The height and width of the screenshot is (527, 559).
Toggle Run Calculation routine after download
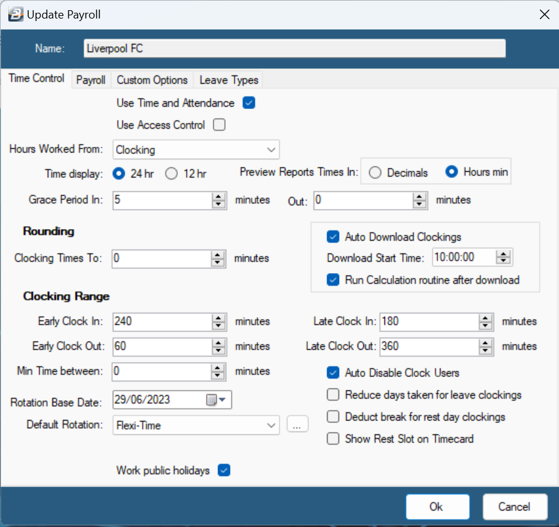click(333, 280)
